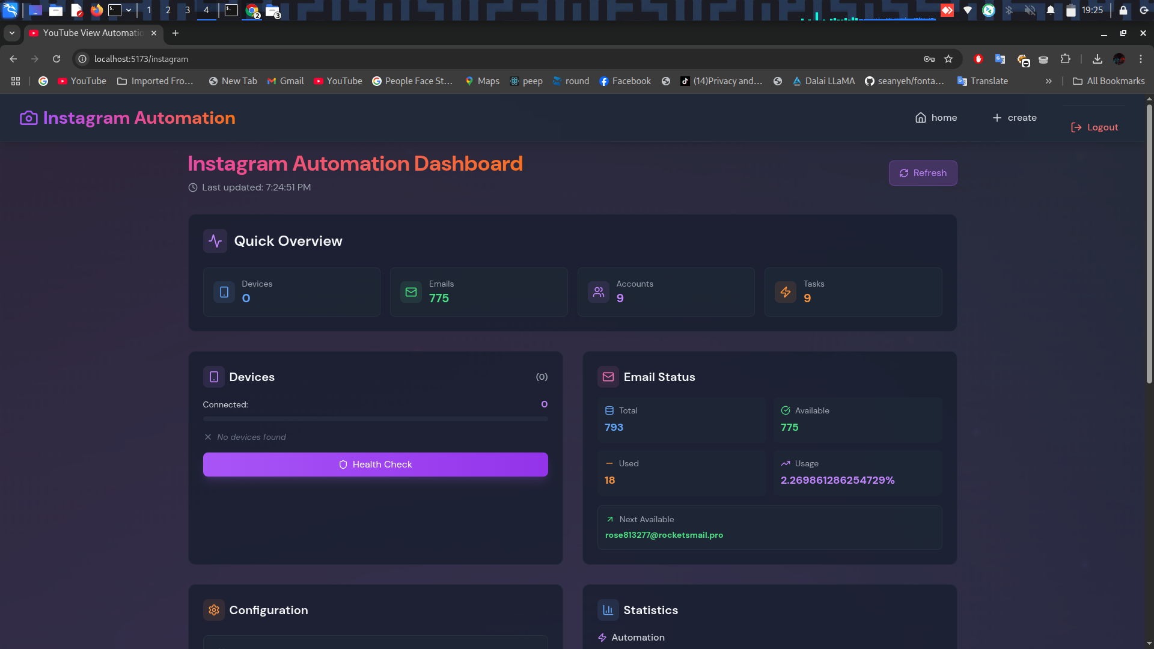The image size is (1154, 649).
Task: Click the next available email rose813277@rocketsmail.pro
Action: [x=664, y=535]
